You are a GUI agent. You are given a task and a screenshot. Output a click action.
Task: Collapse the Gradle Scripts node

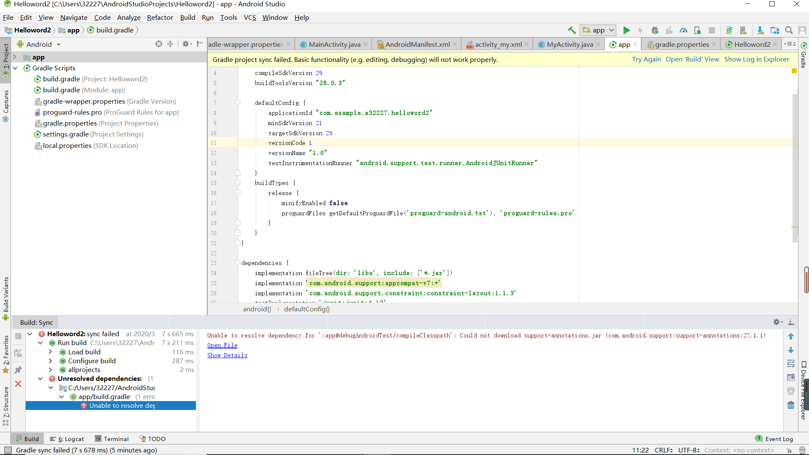[15, 68]
